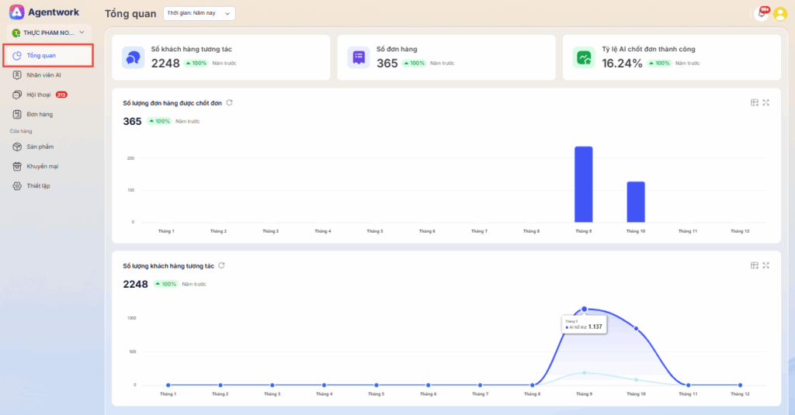The image size is (795, 415).
Task: Open the user profile avatar
Action: pyautogui.click(x=779, y=13)
